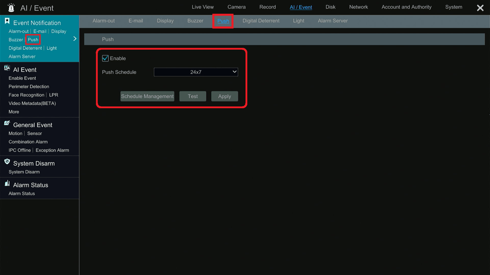Open Perimeter Detection settings
This screenshot has width=490, height=275.
[30, 86]
